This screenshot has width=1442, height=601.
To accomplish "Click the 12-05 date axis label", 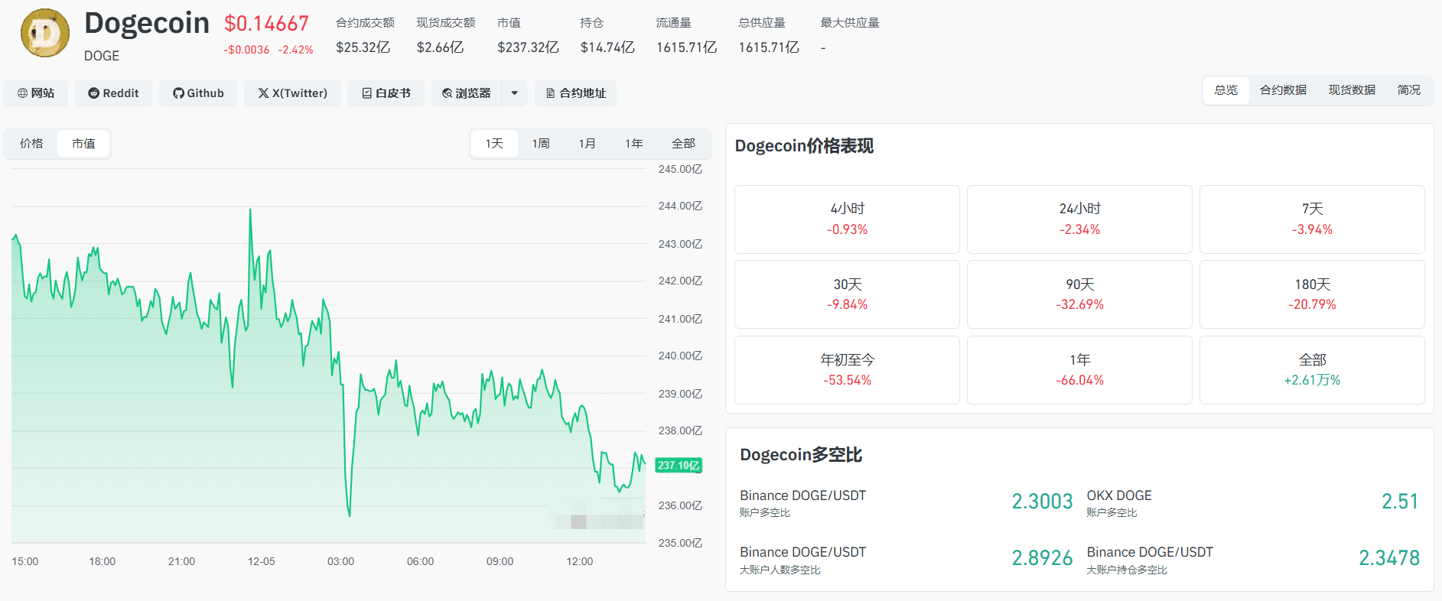I will pos(261,561).
